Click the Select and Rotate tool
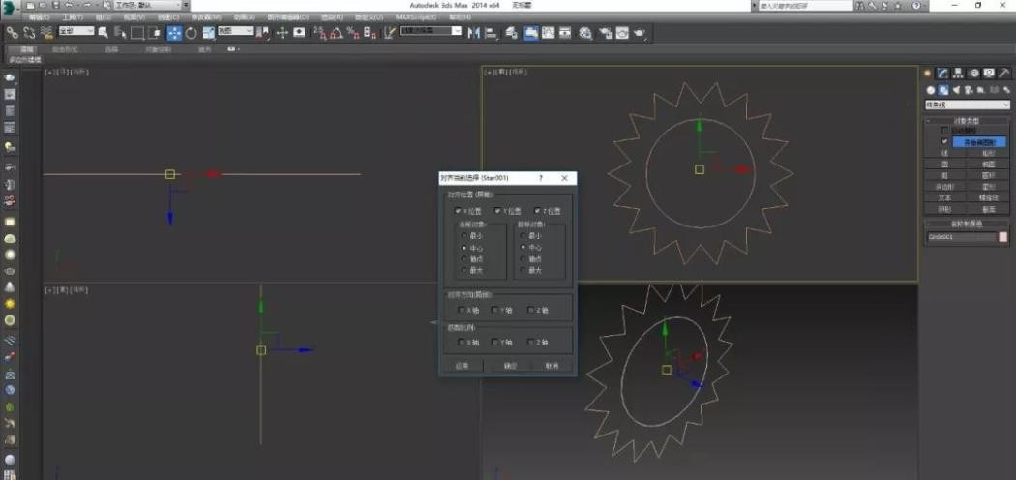1016x480 pixels. 191,33
